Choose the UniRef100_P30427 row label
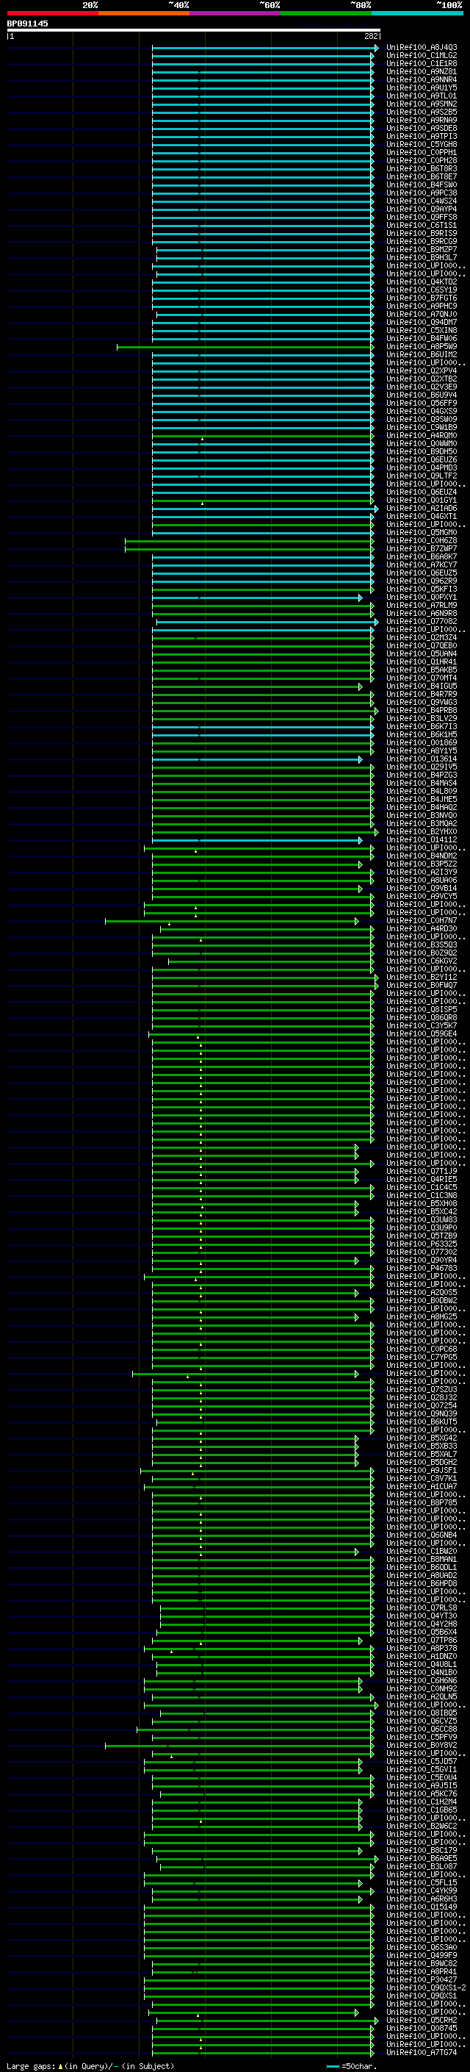 [422, 1979]
